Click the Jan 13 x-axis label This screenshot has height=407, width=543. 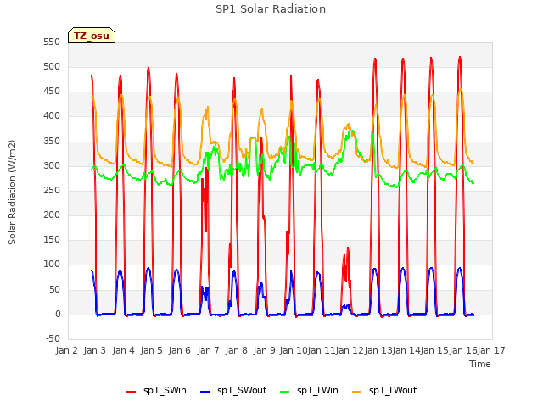point(378,350)
